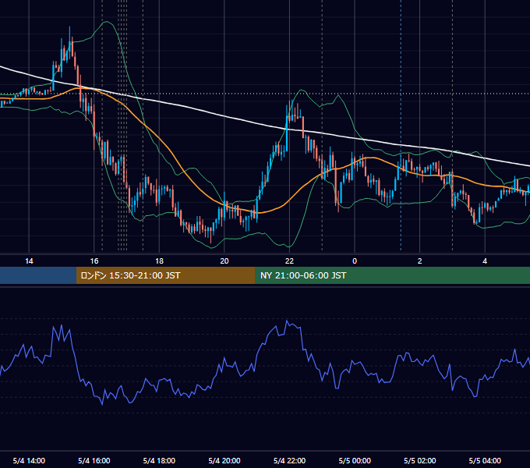Click the 5/4 18:00 date label

point(159,461)
